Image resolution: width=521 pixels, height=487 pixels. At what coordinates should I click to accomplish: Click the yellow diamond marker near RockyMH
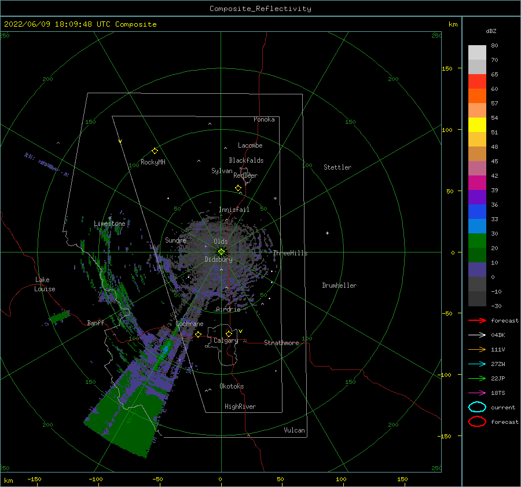point(155,151)
